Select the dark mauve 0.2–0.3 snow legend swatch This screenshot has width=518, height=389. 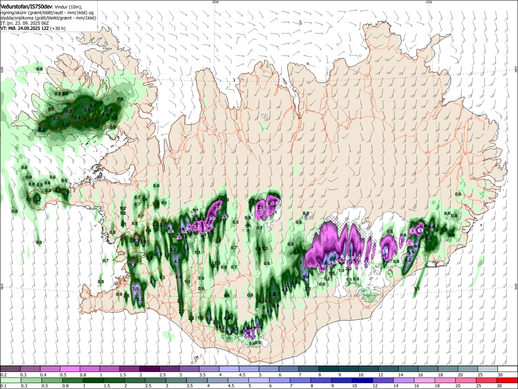[x=10, y=369]
